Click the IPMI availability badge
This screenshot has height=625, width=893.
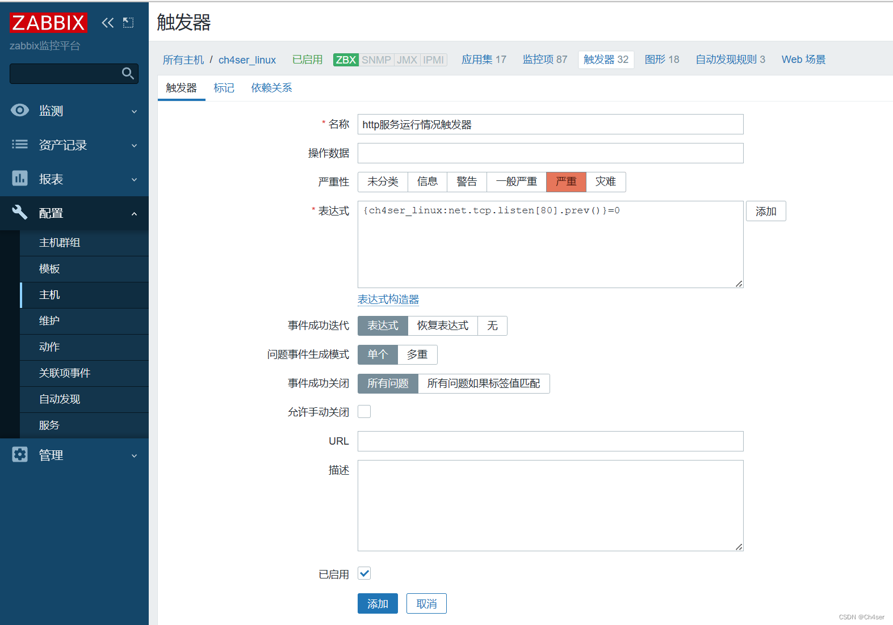pos(434,60)
